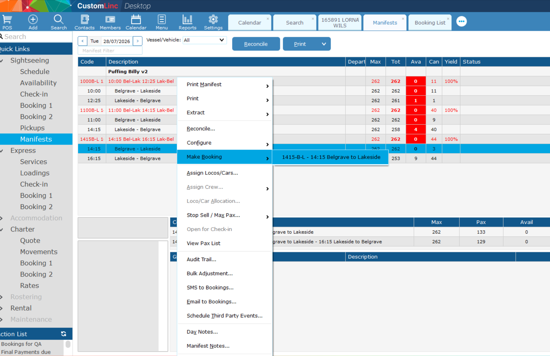This screenshot has height=356, width=550.
Task: Click the Add plus icon
Action: tap(33, 22)
